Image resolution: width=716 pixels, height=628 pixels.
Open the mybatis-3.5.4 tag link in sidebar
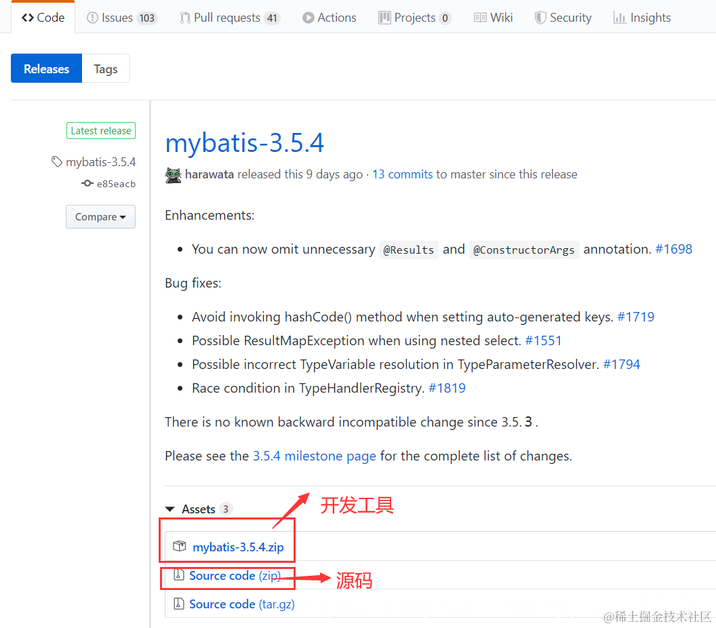pos(100,162)
